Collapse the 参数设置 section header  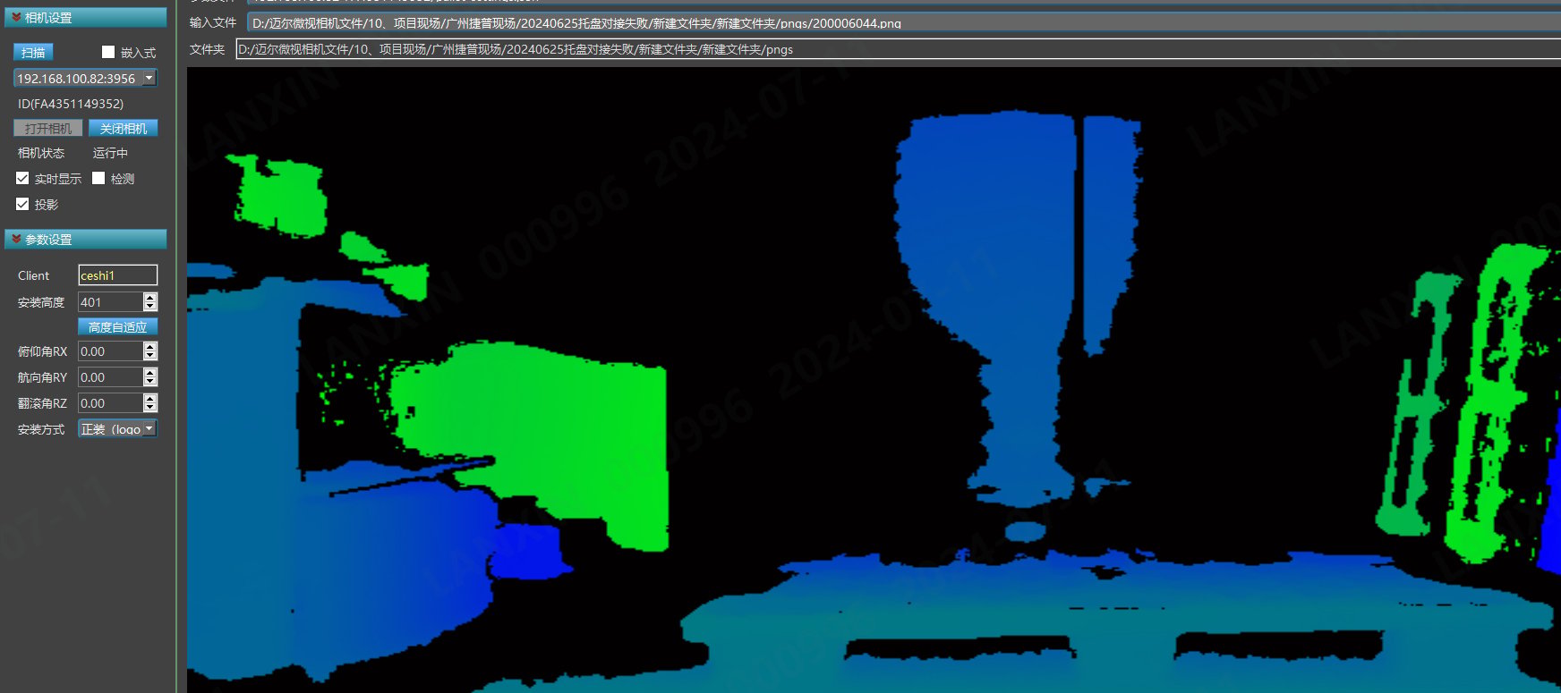pos(86,239)
